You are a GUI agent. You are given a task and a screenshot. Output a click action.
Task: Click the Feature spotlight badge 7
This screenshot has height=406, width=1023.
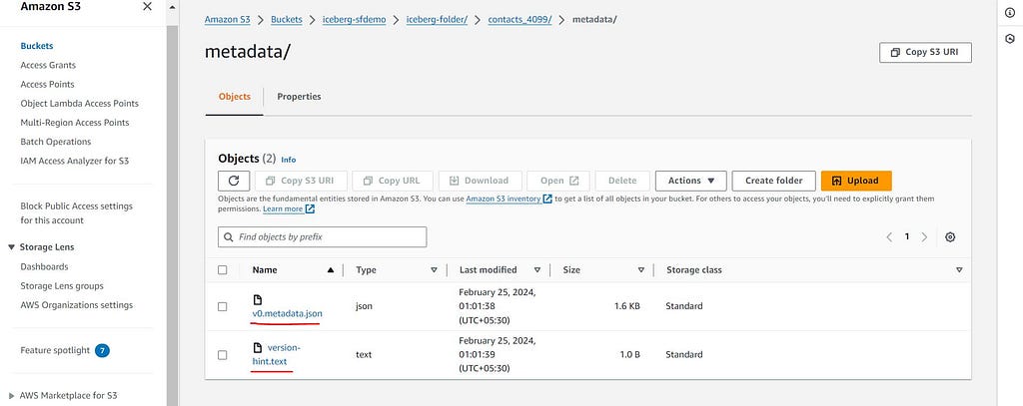click(102, 350)
